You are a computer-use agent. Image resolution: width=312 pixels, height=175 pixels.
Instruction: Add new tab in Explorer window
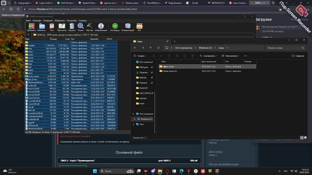coord(175,41)
